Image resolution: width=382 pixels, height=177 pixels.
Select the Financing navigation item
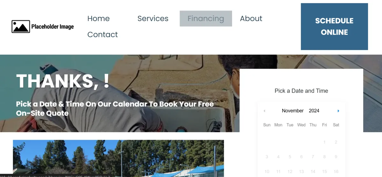pyautogui.click(x=206, y=18)
